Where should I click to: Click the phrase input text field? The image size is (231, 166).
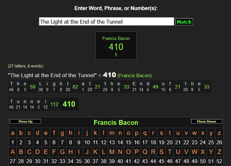106,22
